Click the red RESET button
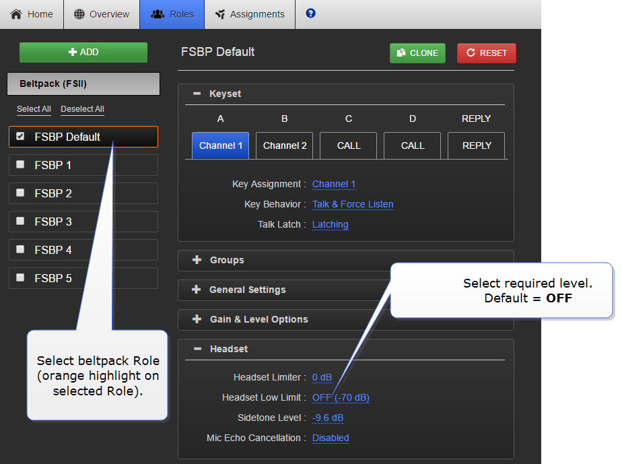 [x=487, y=53]
